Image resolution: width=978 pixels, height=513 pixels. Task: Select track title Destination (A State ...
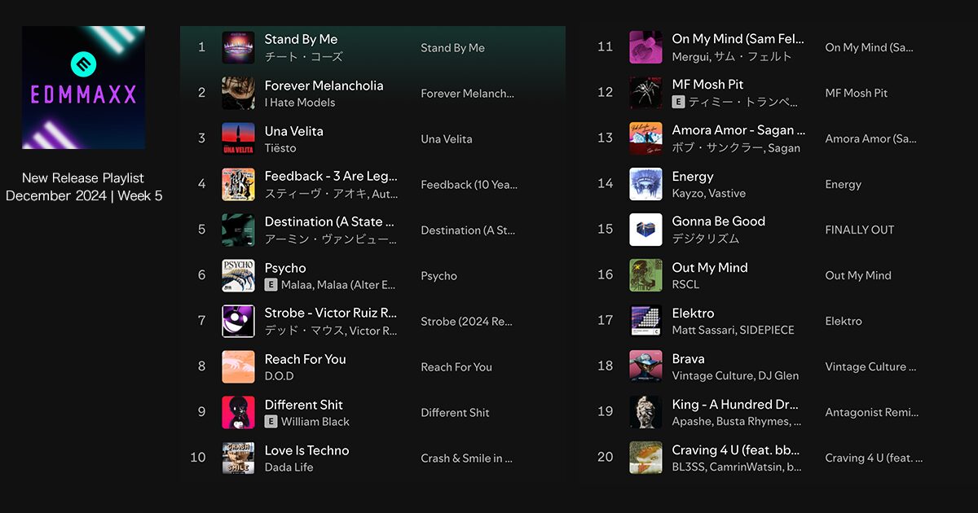[329, 221]
